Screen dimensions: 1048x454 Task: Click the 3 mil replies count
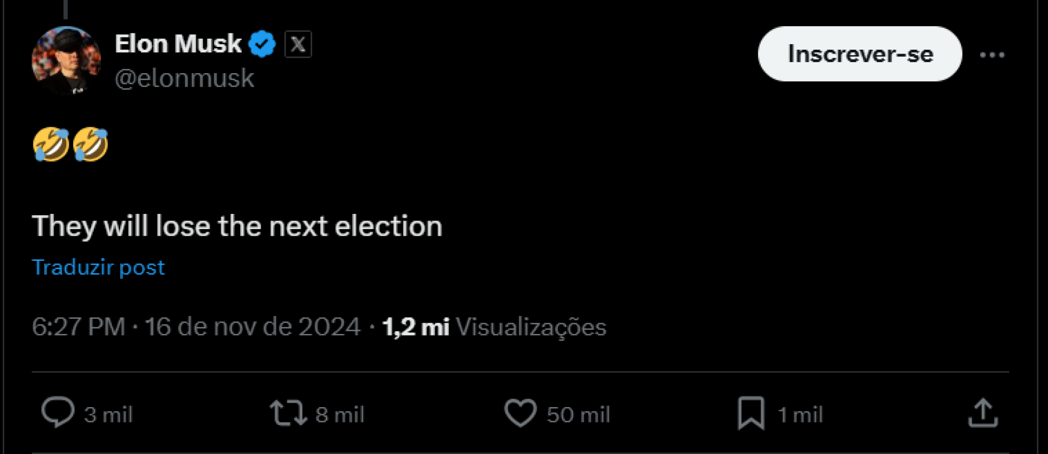click(109, 415)
